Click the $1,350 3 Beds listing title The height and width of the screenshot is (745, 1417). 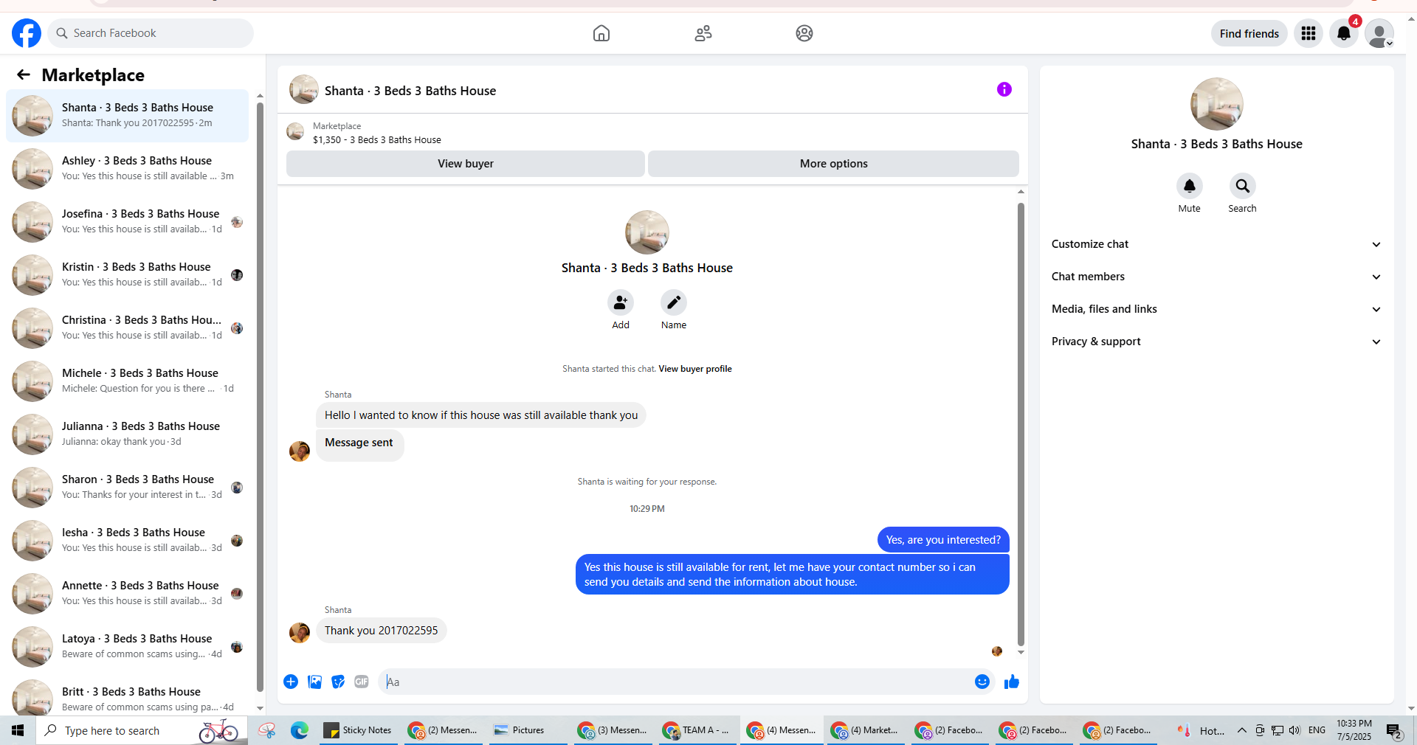pos(377,140)
